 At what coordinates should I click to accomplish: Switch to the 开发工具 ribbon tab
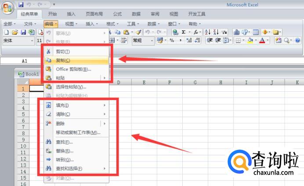(x=197, y=14)
